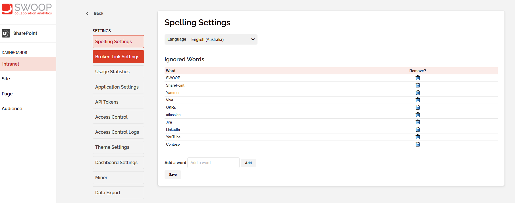Screen dimensions: 515x203
Task: Open Spelling Settings
Action: pyautogui.click(x=118, y=41)
